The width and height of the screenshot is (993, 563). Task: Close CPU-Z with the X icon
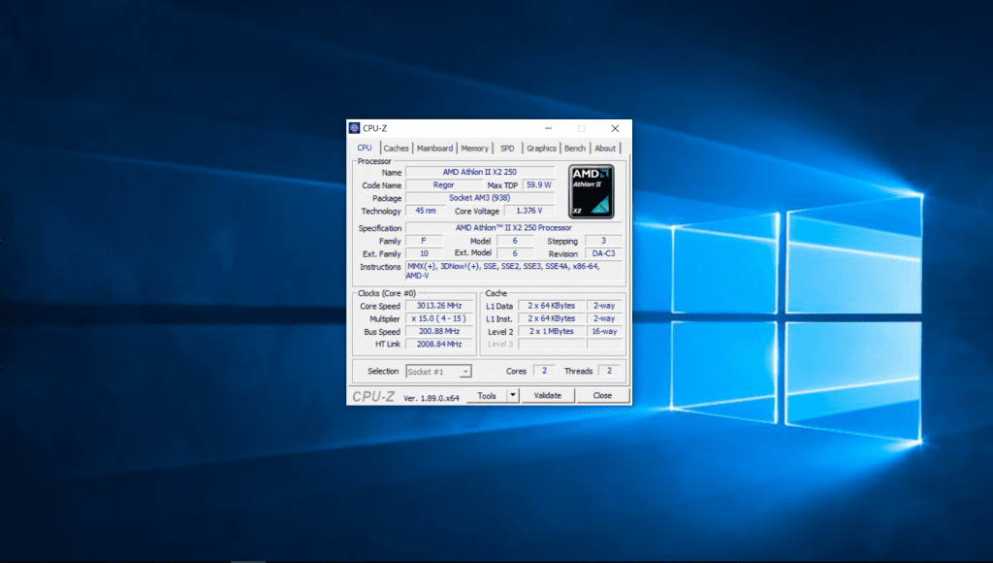click(x=615, y=128)
